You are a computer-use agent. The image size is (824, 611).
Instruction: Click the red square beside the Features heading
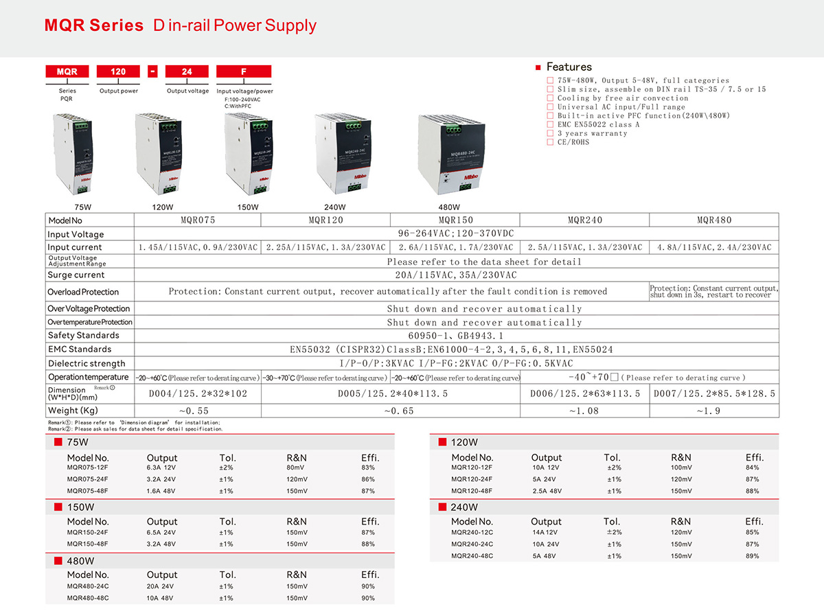538,67
